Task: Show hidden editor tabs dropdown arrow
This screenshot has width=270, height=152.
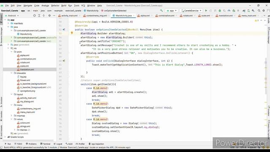Action: point(265,16)
